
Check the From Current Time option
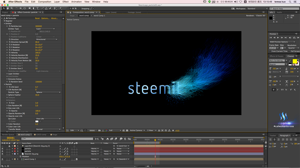coord(270,51)
